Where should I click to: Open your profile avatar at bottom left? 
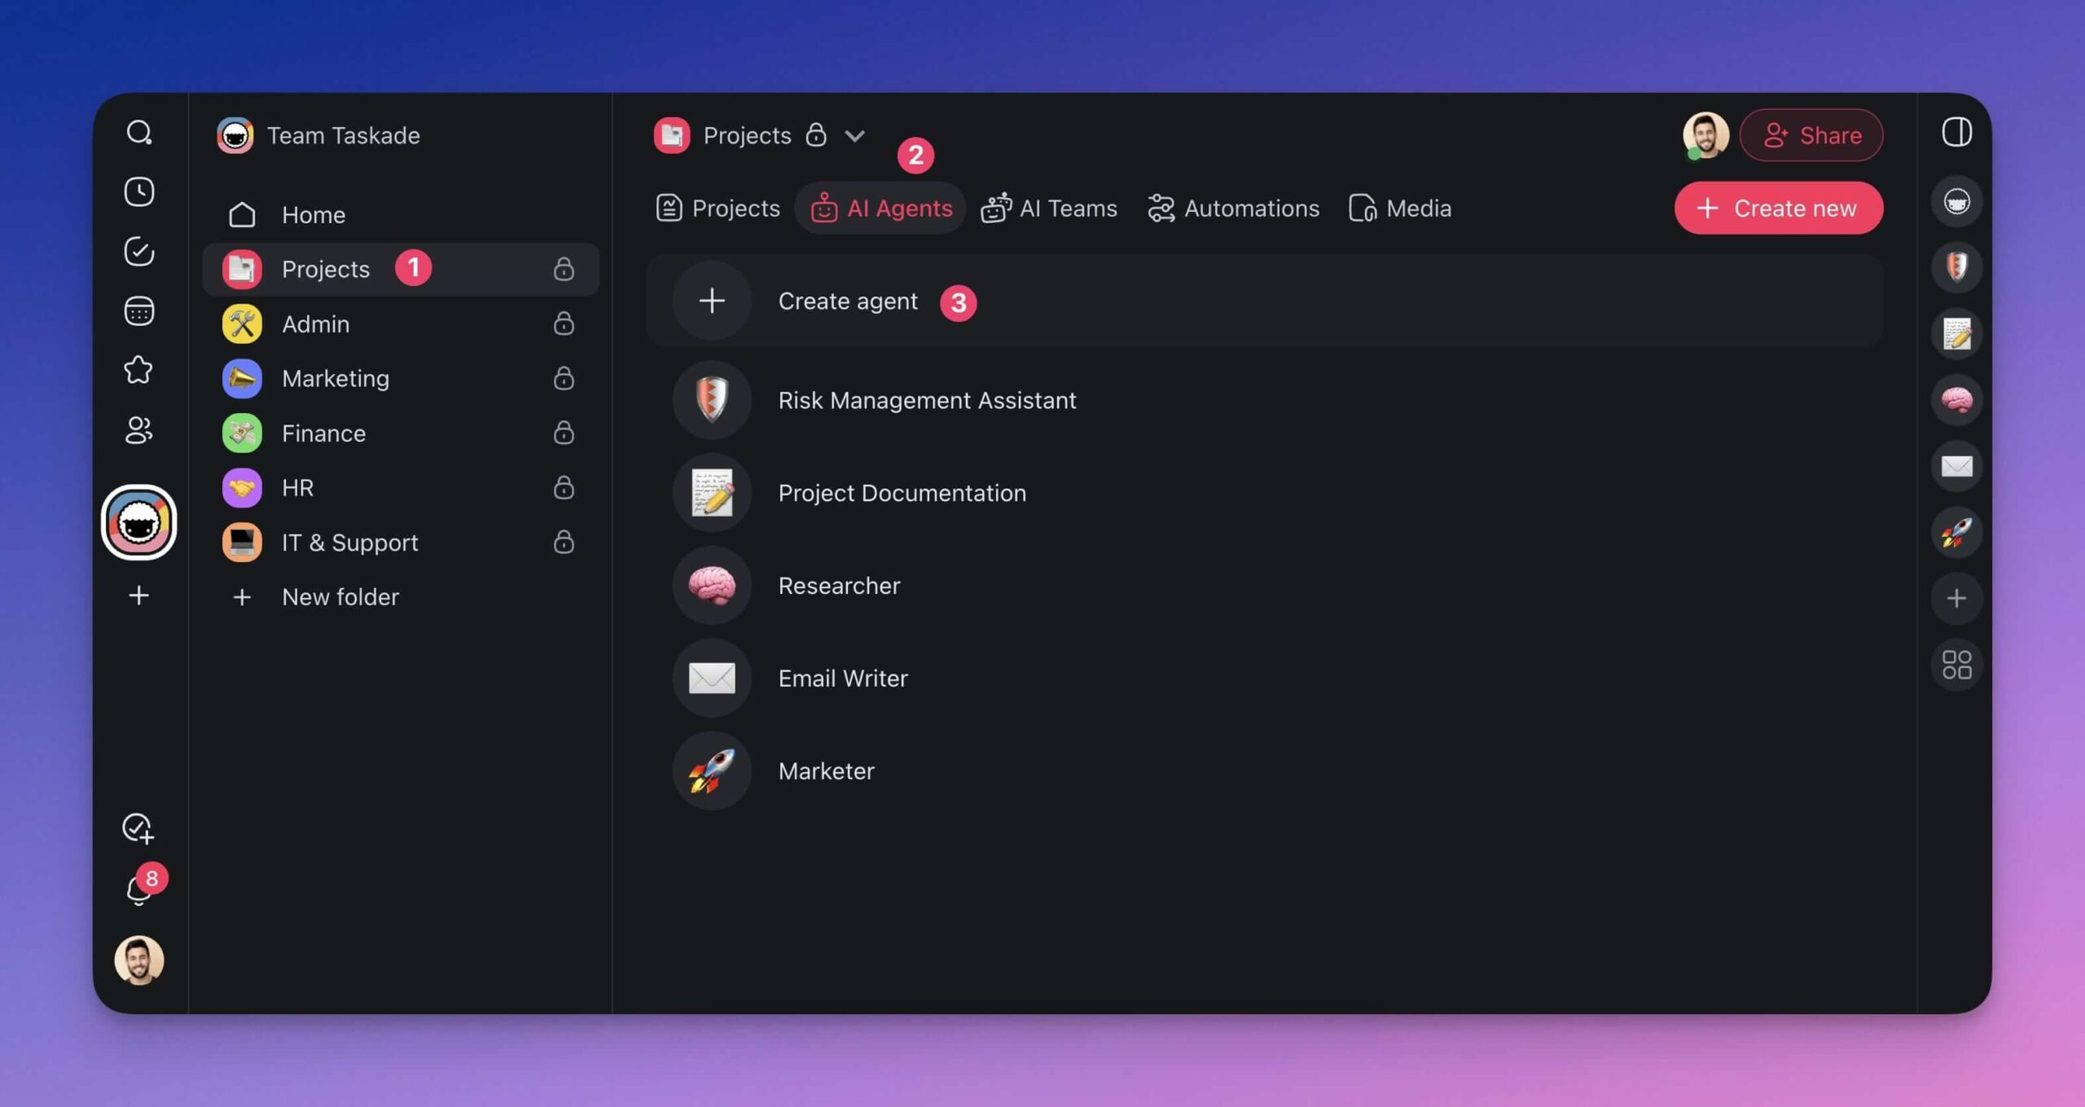click(138, 960)
